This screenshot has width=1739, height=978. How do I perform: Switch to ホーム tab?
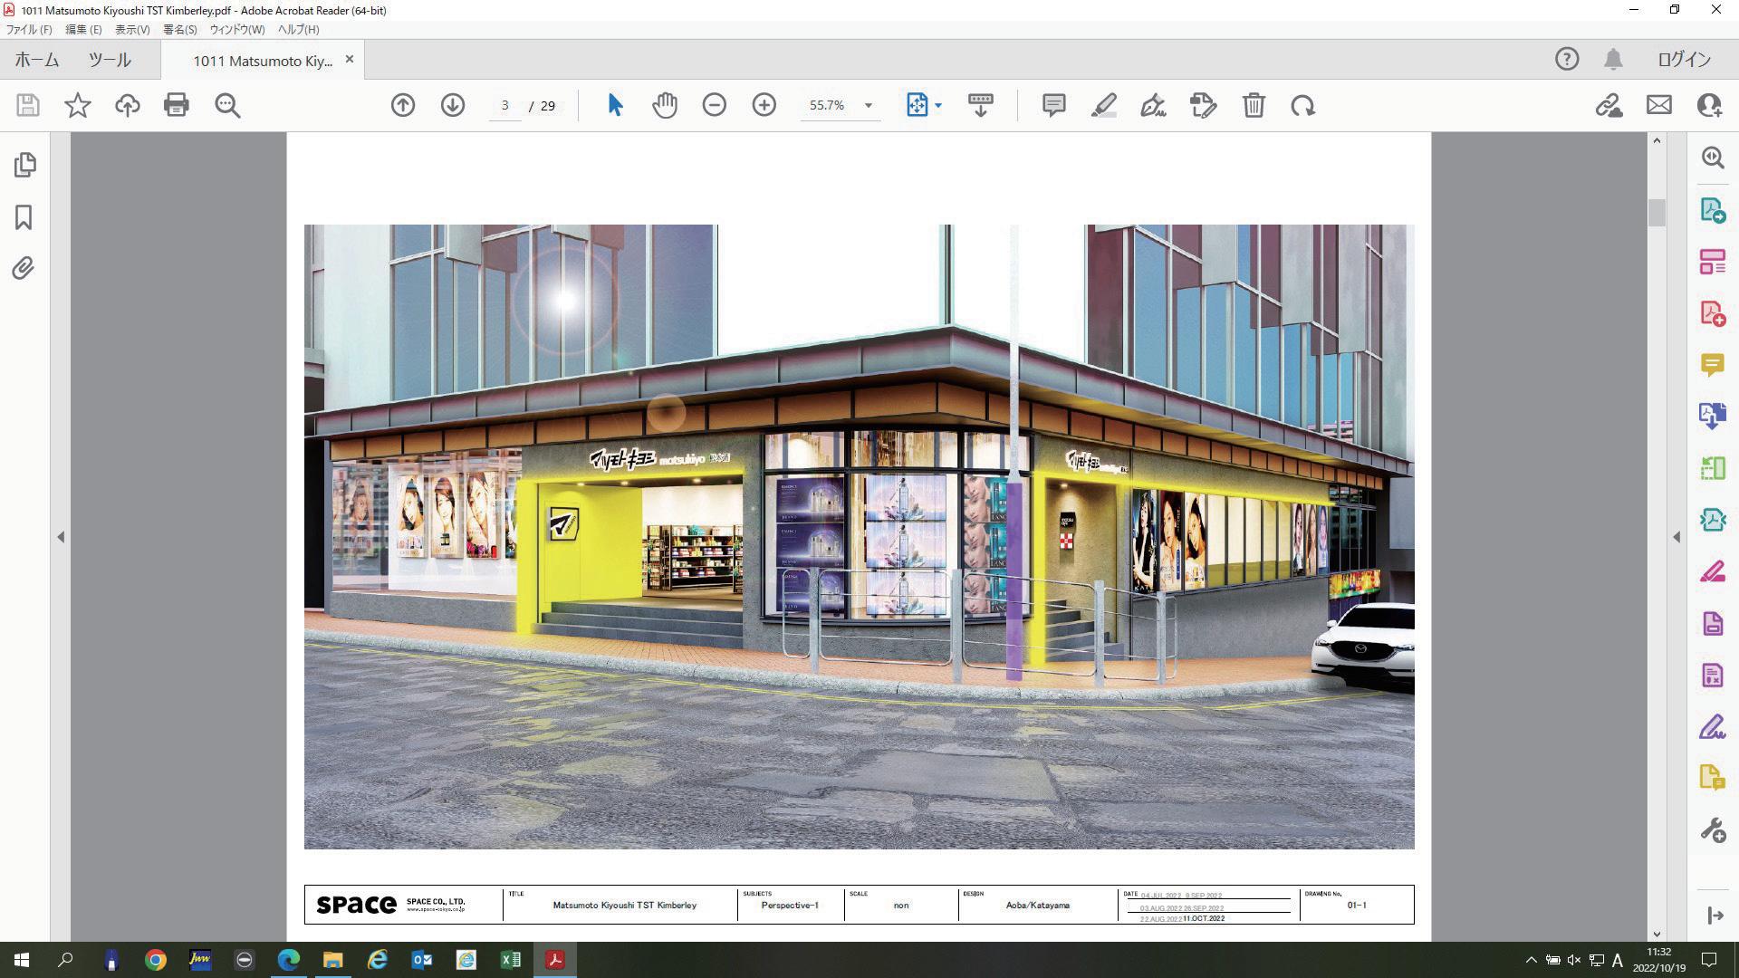click(37, 60)
